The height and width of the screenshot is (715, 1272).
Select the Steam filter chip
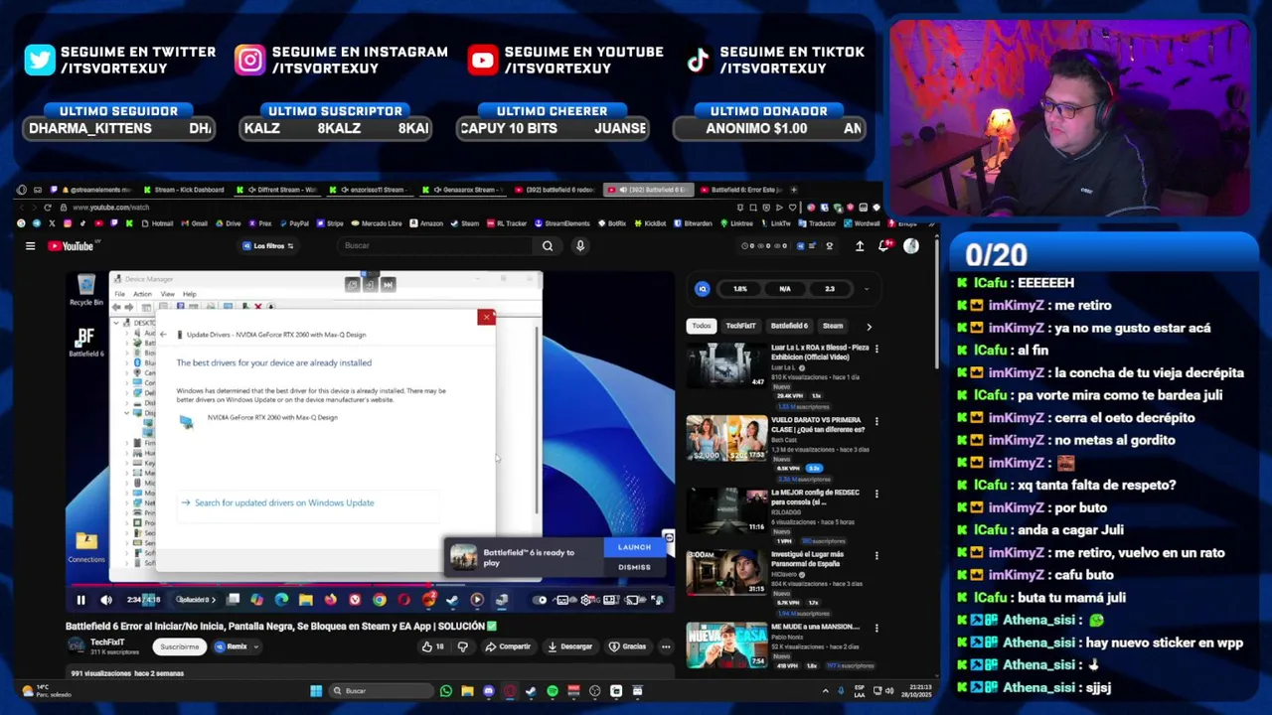(x=833, y=326)
